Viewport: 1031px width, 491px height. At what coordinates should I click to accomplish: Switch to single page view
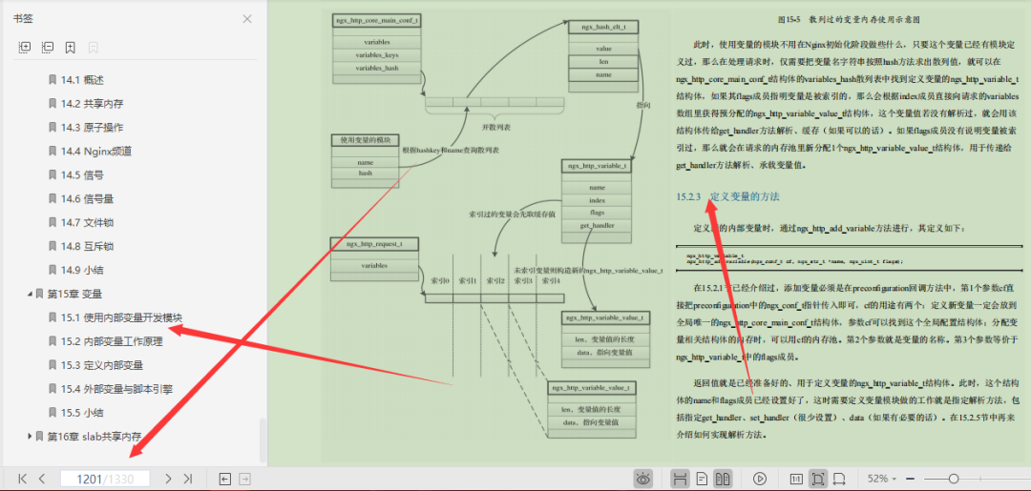pyautogui.click(x=702, y=479)
